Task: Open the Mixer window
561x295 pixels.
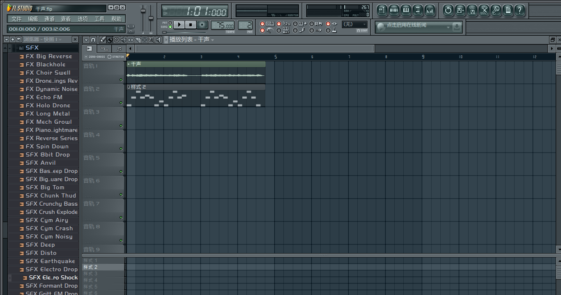Action: (x=430, y=10)
